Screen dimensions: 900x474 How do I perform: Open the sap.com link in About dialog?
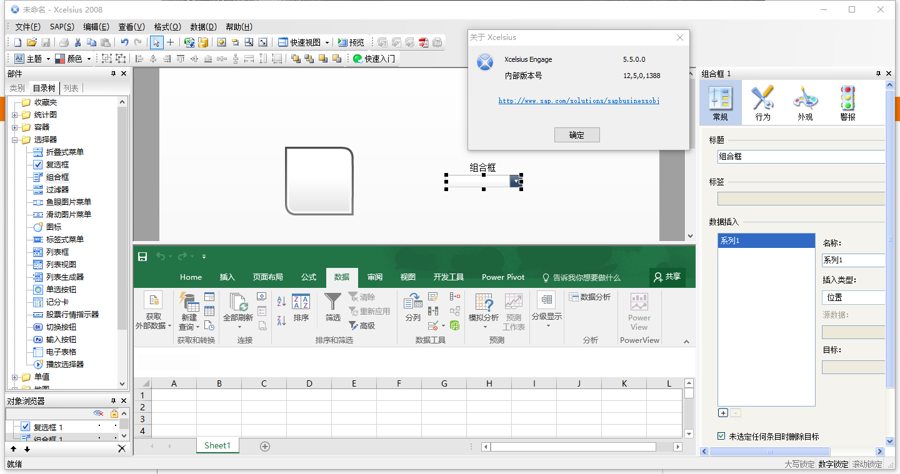pos(579,101)
